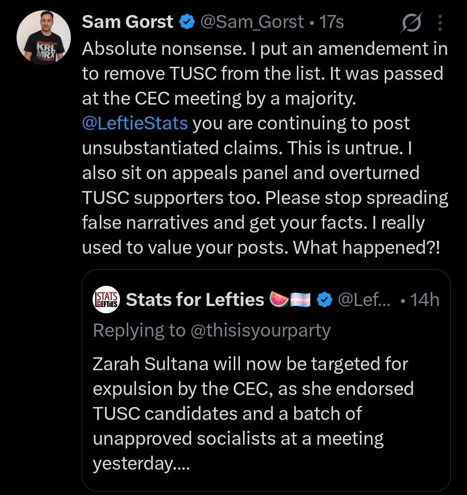467x495 pixels.
Task: Click the 14h timestamp on quoted tweet
Action: 424,299
